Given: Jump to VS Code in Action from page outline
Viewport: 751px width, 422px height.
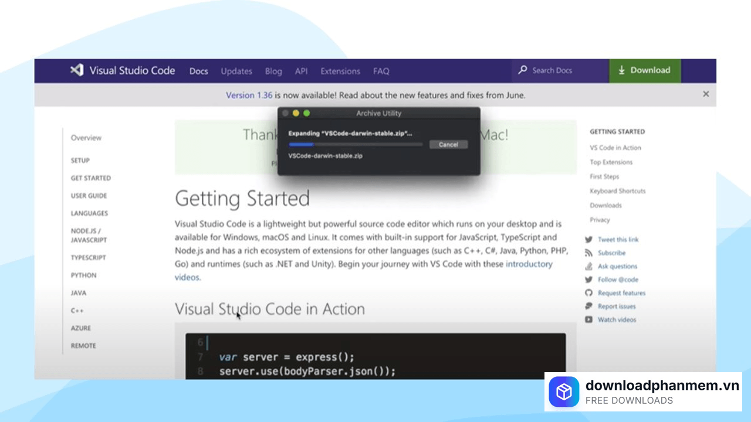Looking at the screenshot, I should 615,148.
